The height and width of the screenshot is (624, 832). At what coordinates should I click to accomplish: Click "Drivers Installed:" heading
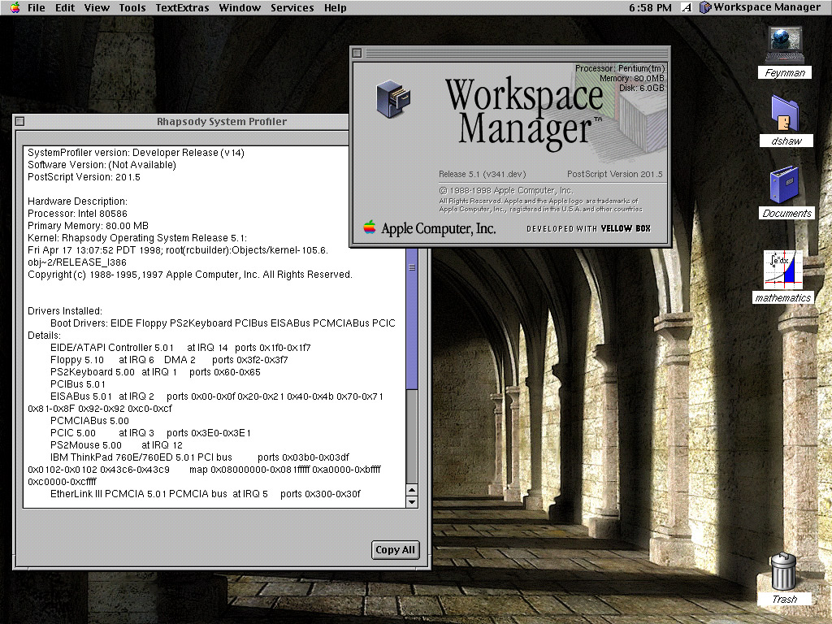pyautogui.click(x=65, y=311)
